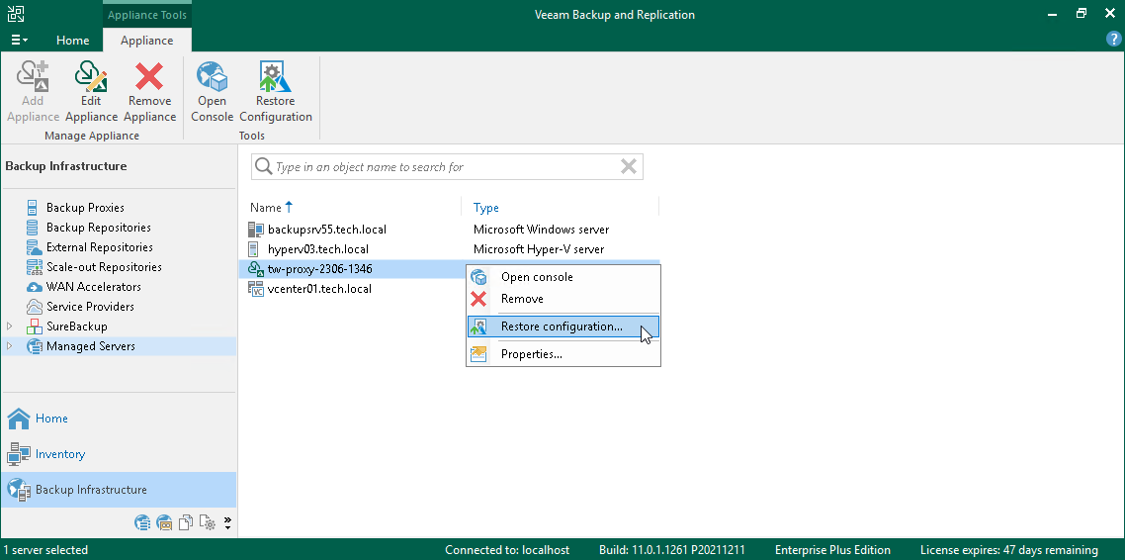Go to the Inventory view

(x=119, y=454)
